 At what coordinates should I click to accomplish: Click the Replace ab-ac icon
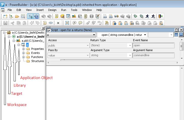tap(99, 23)
